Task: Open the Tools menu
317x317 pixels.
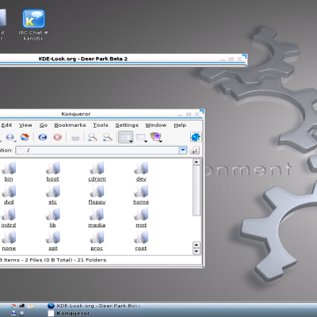Action: 101,125
